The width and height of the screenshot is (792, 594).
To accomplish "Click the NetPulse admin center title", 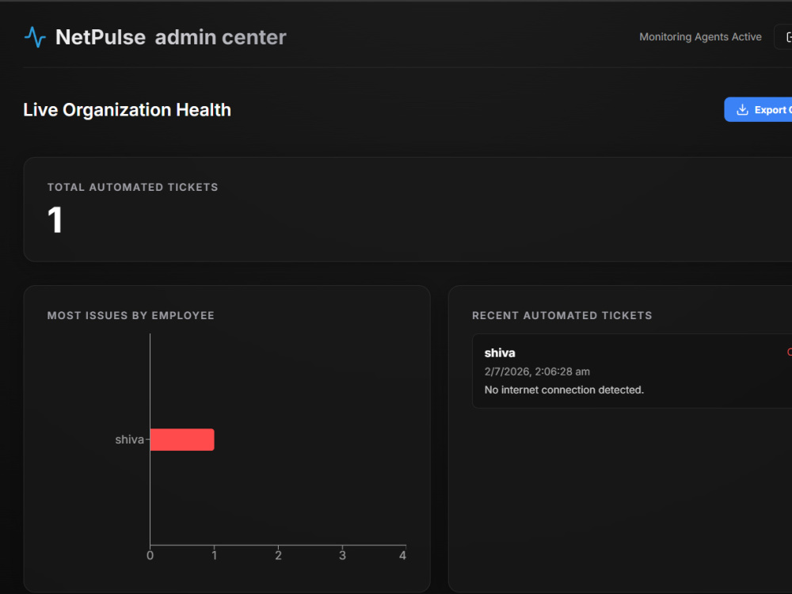I will click(x=171, y=37).
